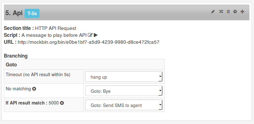The height and width of the screenshot is (124, 254).
Task: Play the script audio message
Action: (x=96, y=35)
